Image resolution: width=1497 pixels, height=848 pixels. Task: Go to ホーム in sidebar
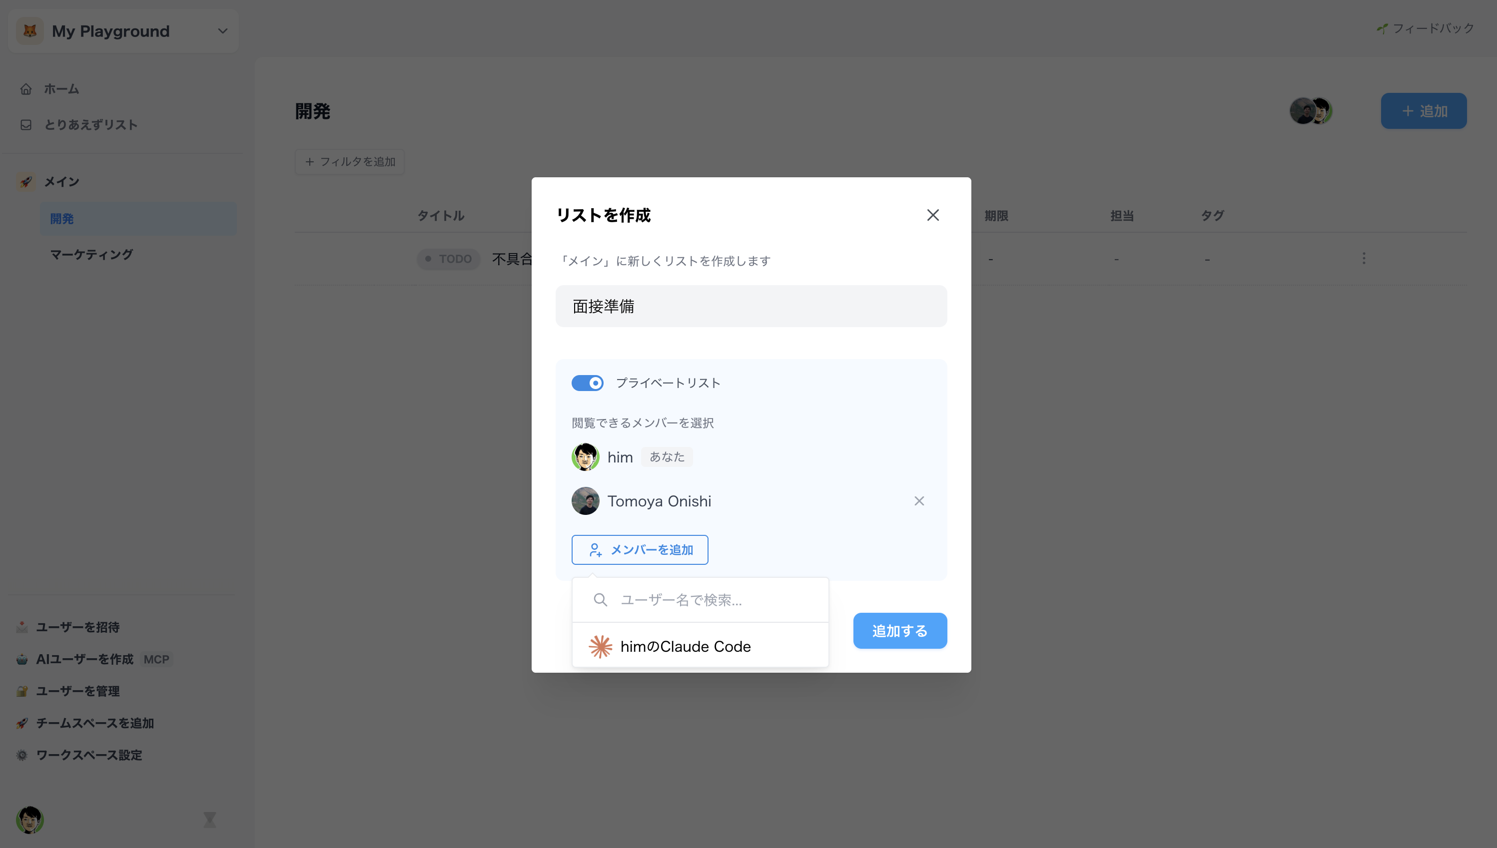(x=61, y=89)
